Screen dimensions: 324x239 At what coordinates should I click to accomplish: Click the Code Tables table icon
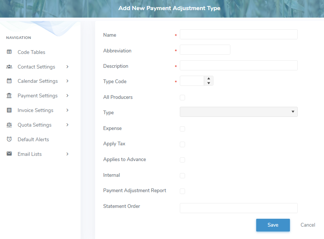click(x=9, y=52)
